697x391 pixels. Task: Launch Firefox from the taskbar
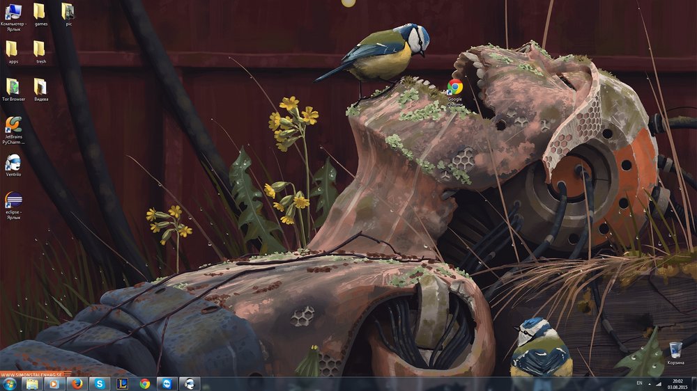click(x=77, y=383)
